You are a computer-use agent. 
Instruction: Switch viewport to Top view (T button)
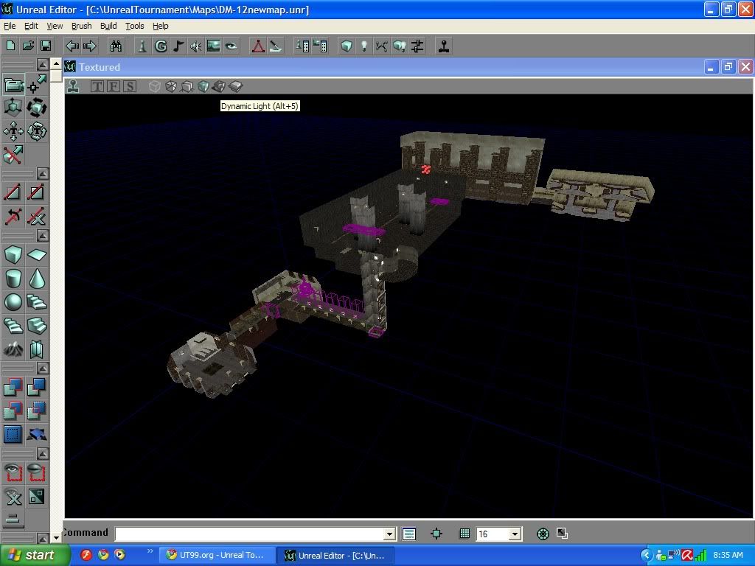click(x=97, y=86)
